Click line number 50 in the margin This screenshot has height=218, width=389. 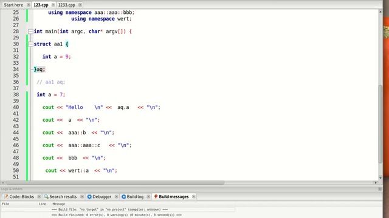(16, 171)
